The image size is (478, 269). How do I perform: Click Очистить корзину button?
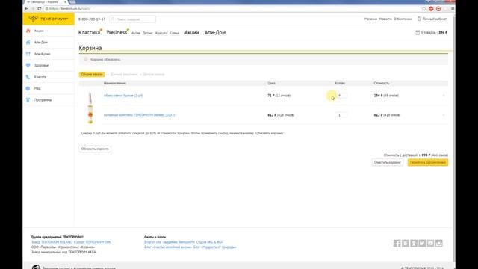(x=387, y=163)
